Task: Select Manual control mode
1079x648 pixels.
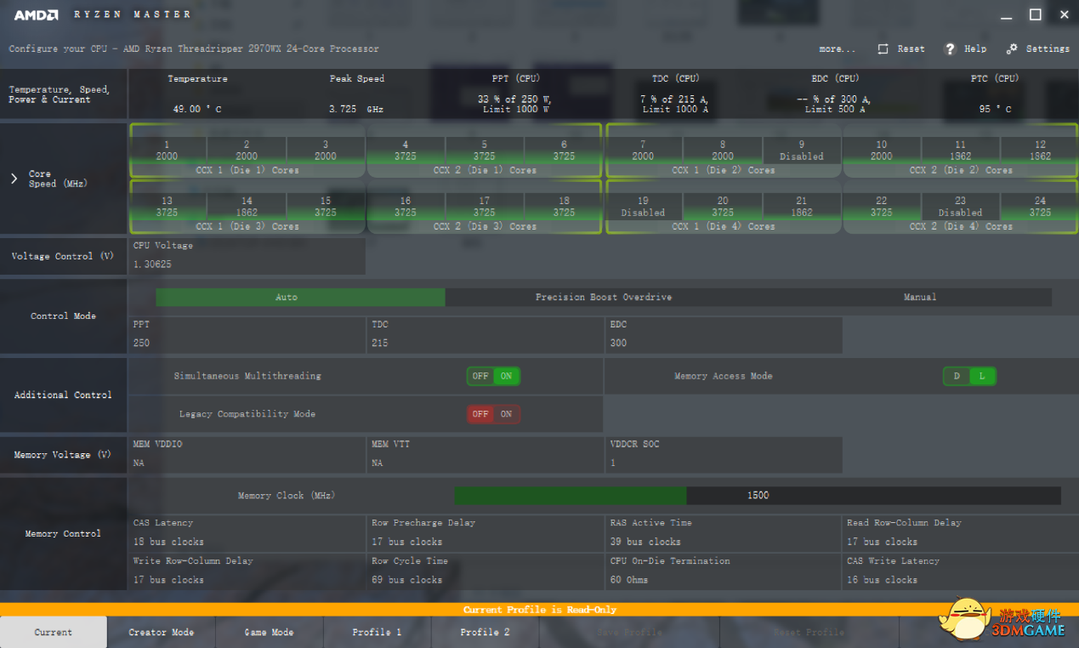Action: tap(919, 298)
